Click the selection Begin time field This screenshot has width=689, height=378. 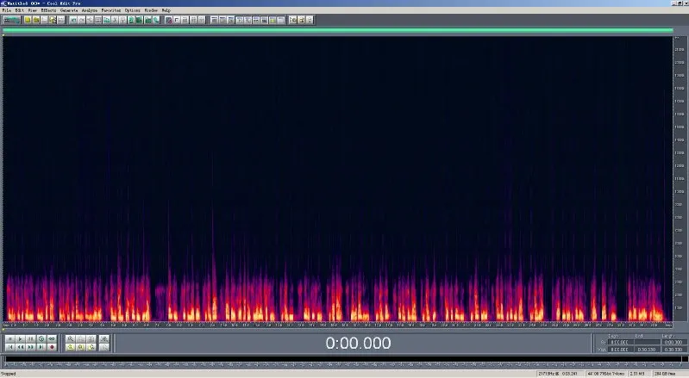621,342
